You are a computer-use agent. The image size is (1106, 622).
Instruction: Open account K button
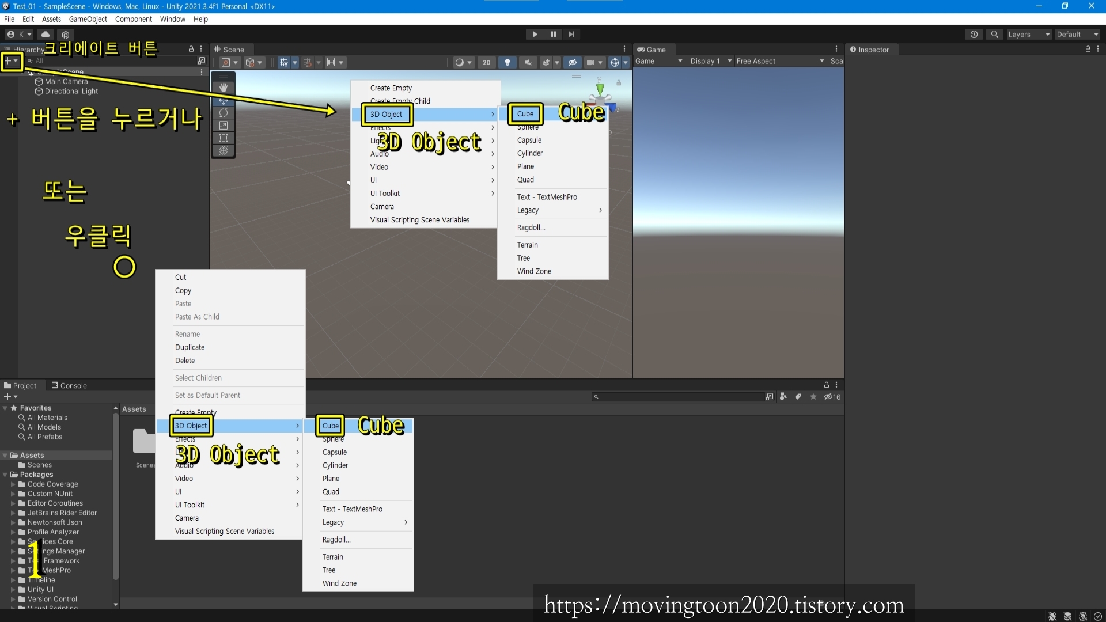coord(19,35)
